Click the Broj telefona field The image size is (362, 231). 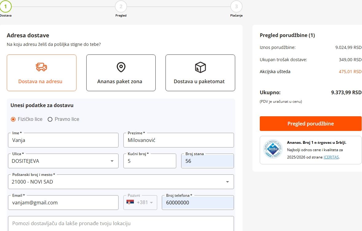click(198, 203)
